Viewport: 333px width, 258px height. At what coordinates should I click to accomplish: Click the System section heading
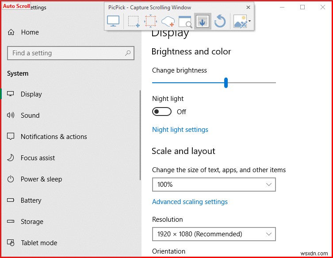tap(18, 73)
